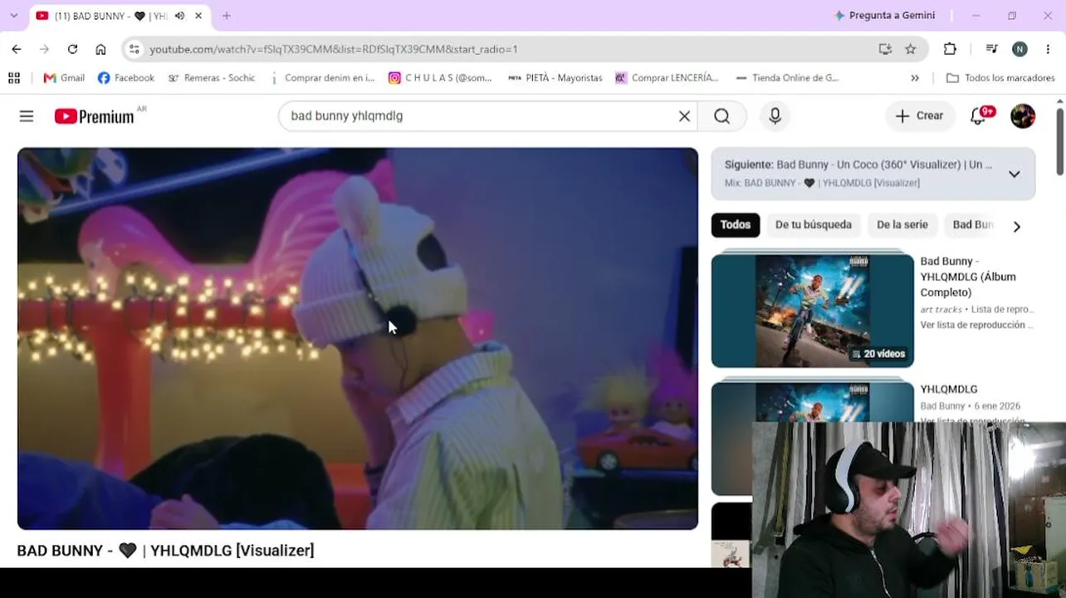
Task: Click the video title BAD BUNNY - YHLQMDLG [Visualizer]
Action: point(166,551)
